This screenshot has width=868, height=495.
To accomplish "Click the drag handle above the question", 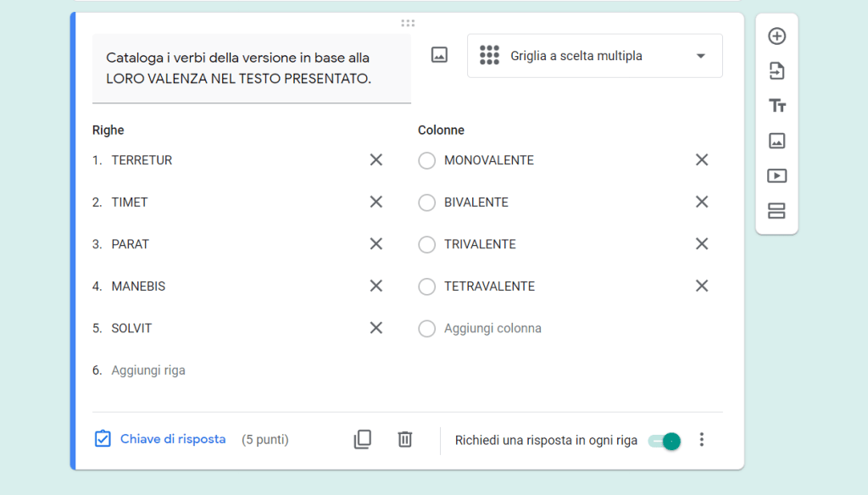I will [408, 23].
